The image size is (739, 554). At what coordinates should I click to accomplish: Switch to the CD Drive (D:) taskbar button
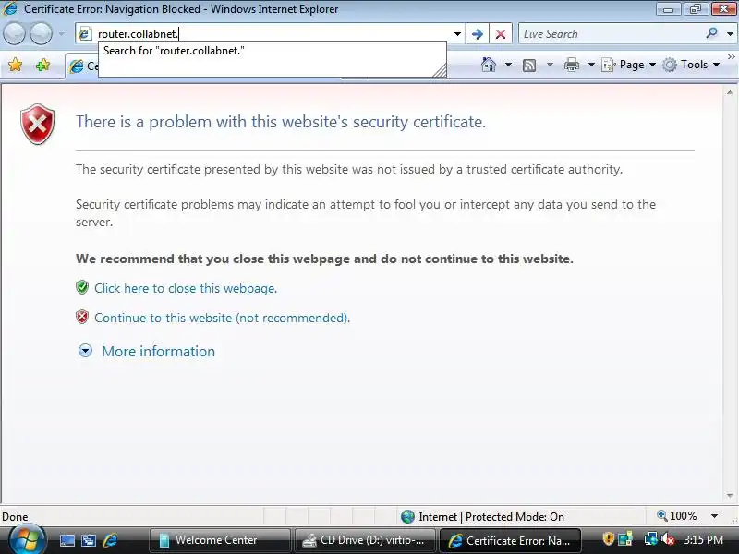click(365, 540)
